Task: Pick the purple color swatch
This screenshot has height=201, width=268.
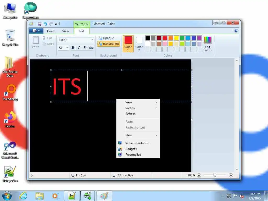Action: coord(199,38)
